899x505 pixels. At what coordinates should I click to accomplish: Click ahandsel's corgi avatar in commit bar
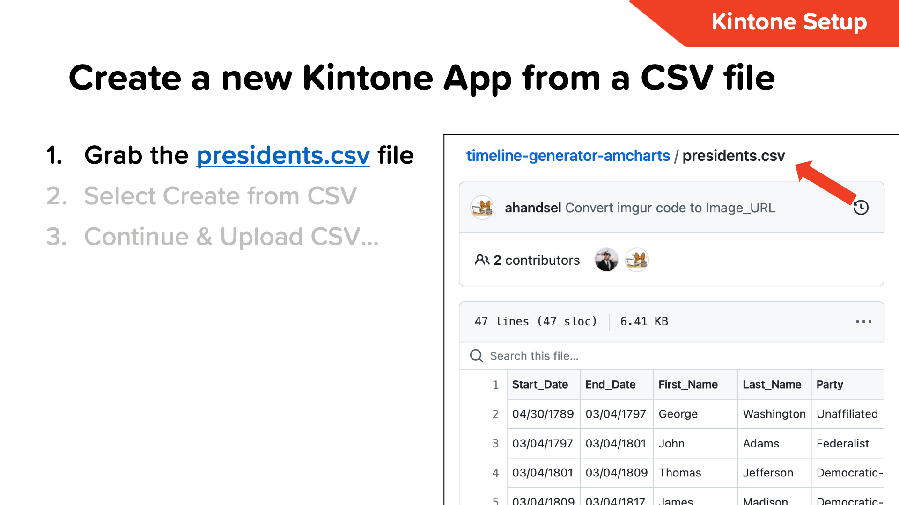click(482, 208)
